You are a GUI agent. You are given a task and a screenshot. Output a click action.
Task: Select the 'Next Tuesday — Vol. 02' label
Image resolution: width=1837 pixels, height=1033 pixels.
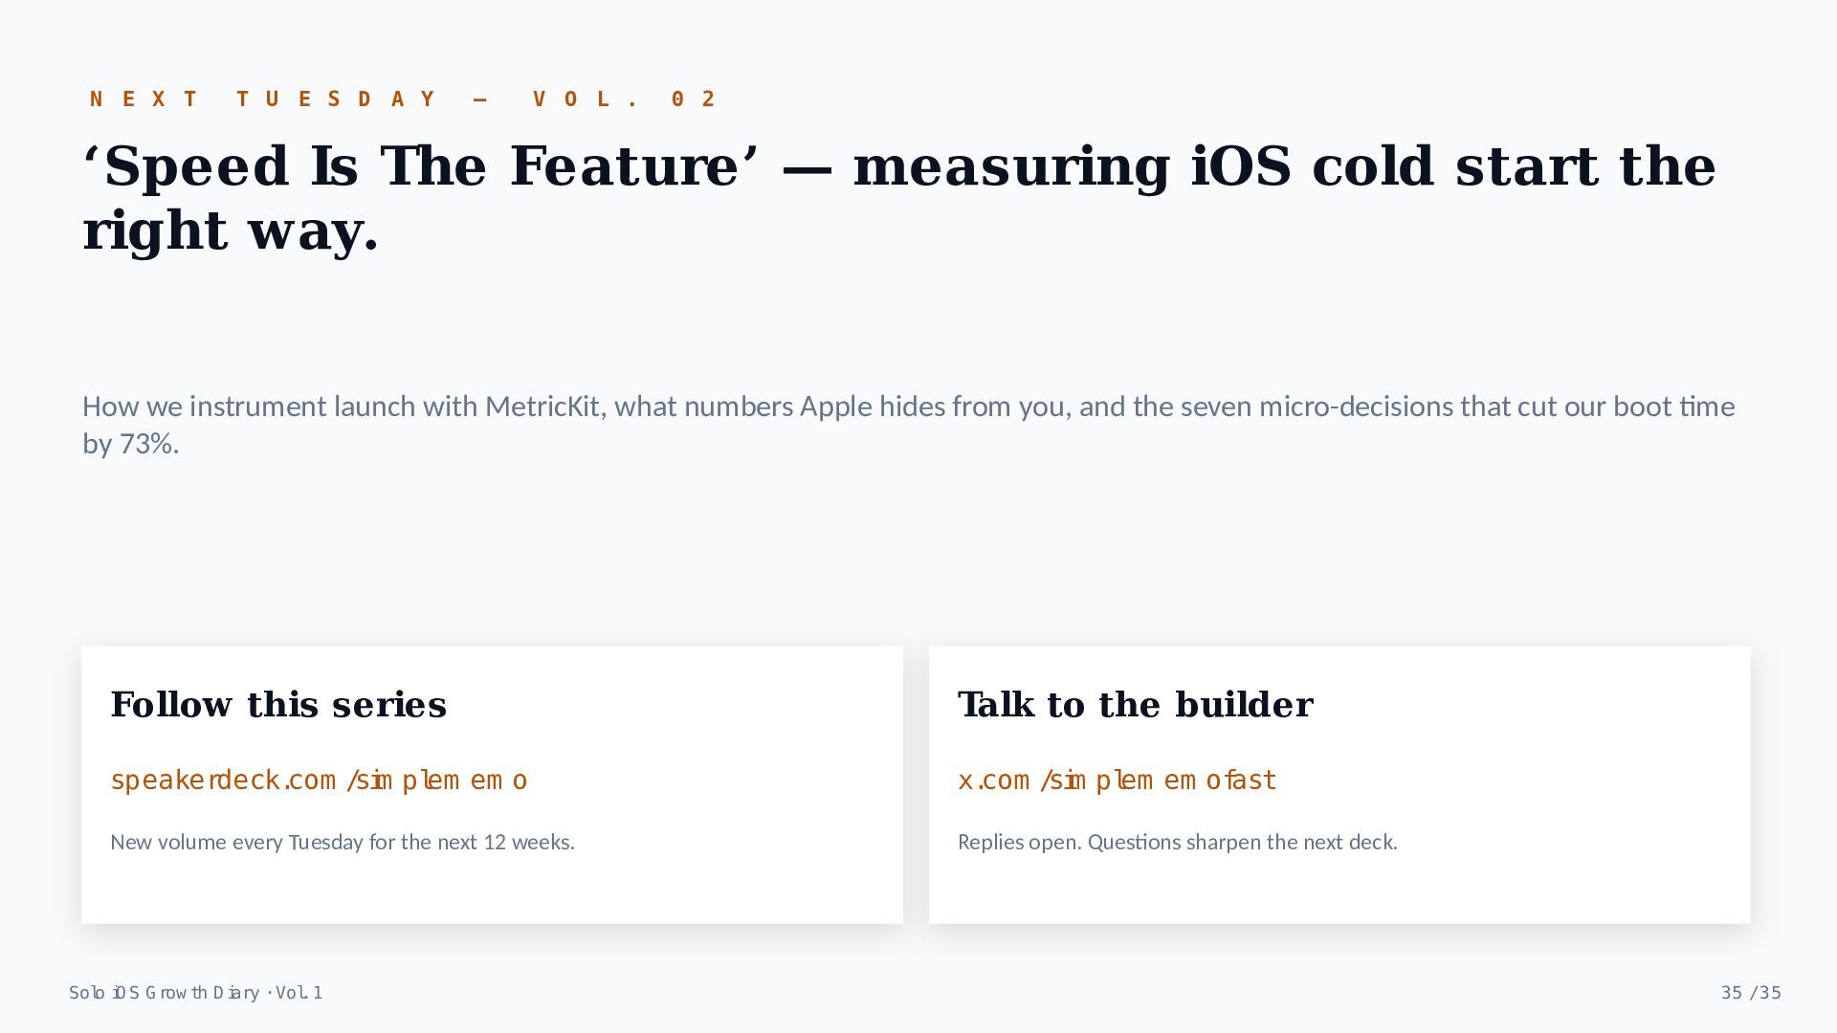pyautogui.click(x=403, y=99)
